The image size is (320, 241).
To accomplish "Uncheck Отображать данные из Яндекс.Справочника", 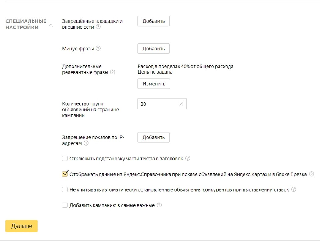I will (x=65, y=174).
